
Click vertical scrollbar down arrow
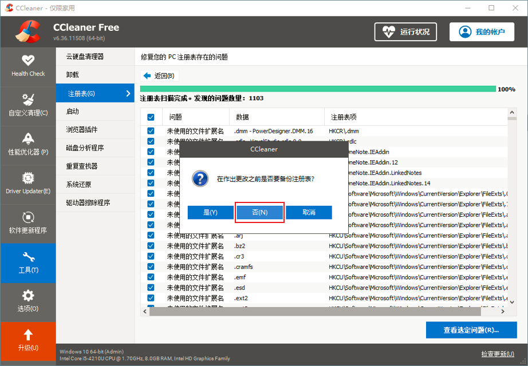512,302
